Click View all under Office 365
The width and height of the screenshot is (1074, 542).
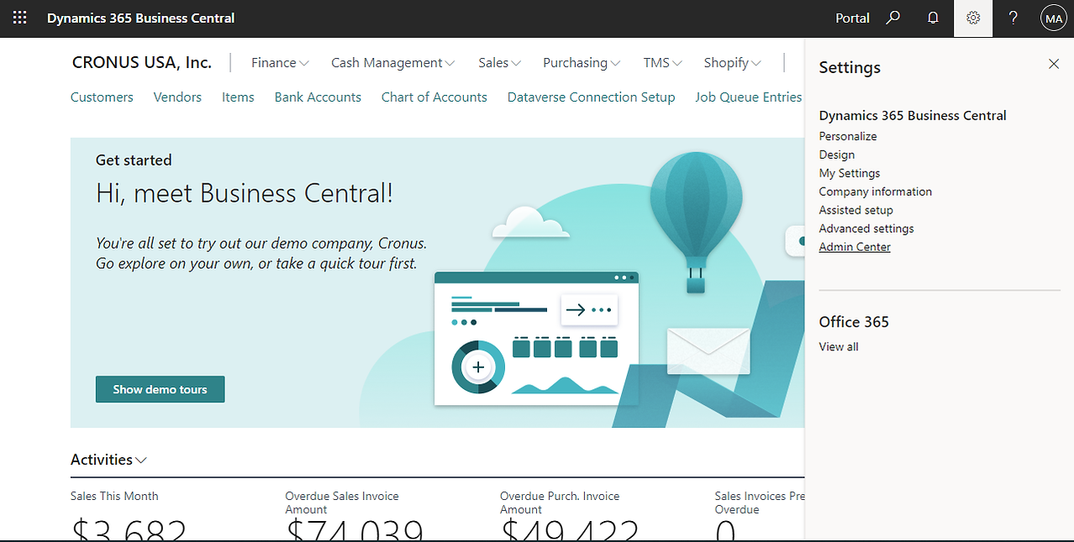(839, 347)
